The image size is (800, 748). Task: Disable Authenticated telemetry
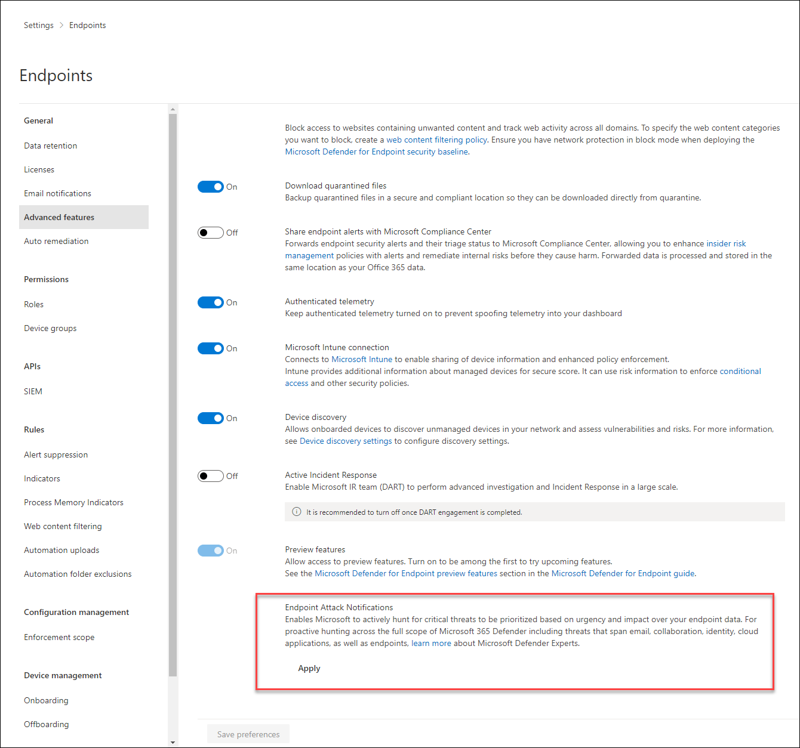[x=210, y=302]
